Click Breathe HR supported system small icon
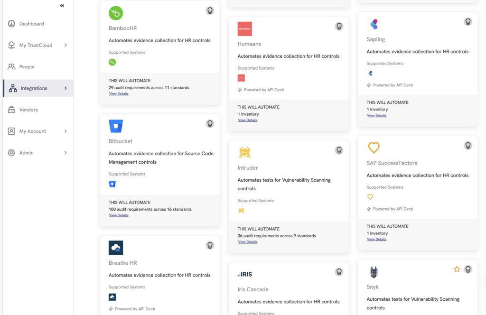 click(112, 297)
